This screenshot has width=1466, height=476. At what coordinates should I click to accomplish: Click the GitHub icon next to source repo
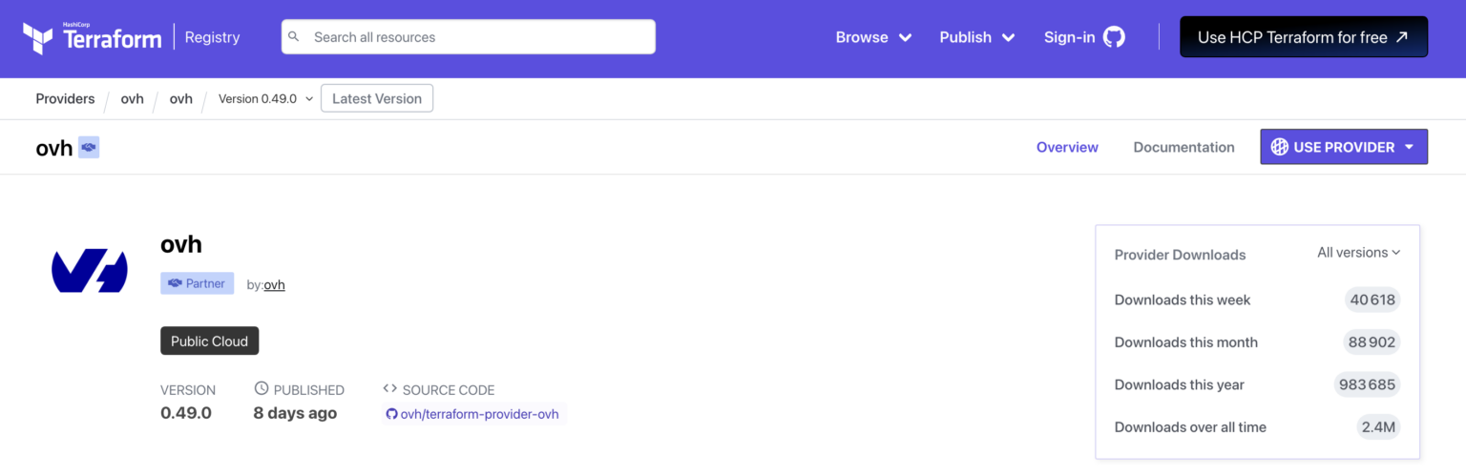point(391,414)
